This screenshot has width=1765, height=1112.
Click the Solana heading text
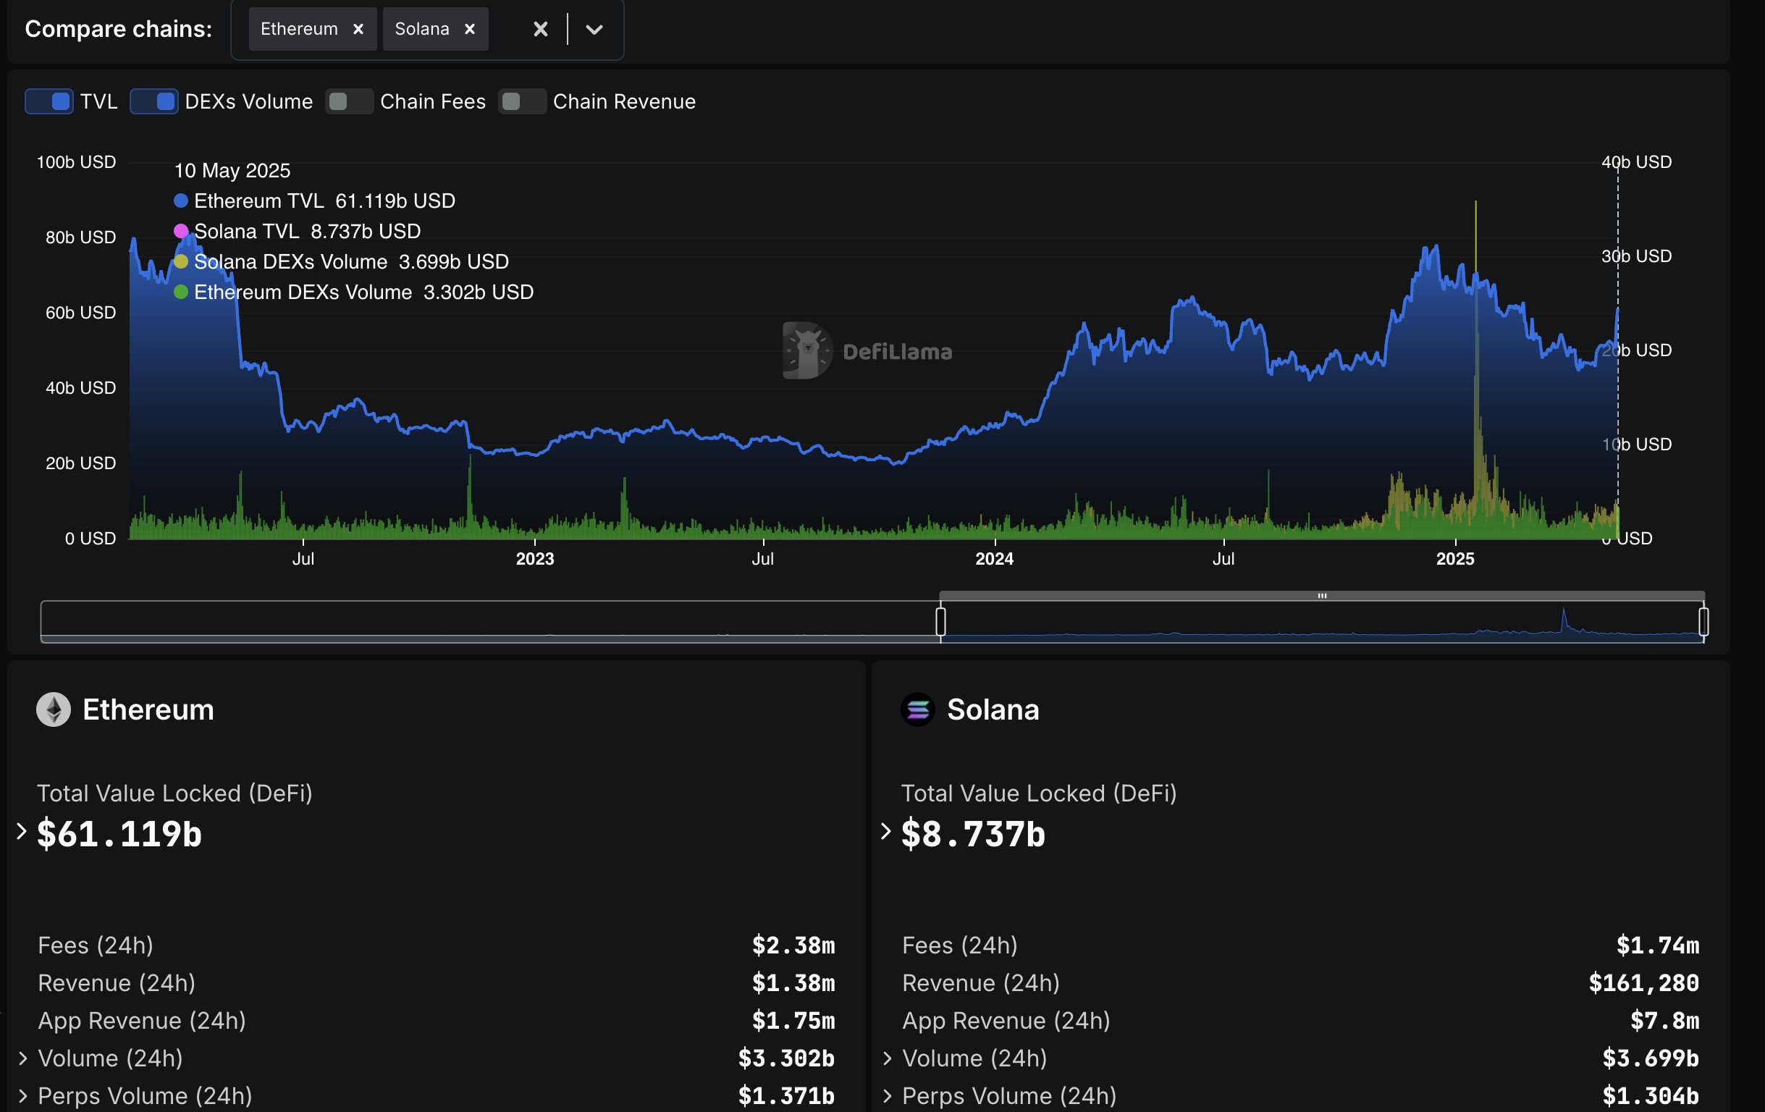(993, 709)
